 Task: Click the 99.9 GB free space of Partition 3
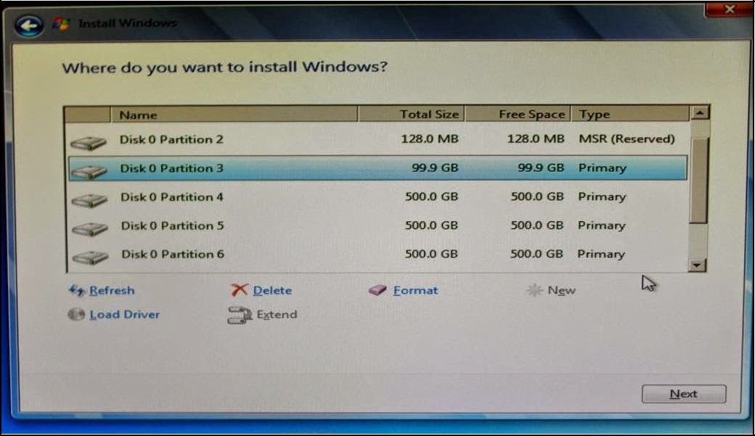(541, 168)
